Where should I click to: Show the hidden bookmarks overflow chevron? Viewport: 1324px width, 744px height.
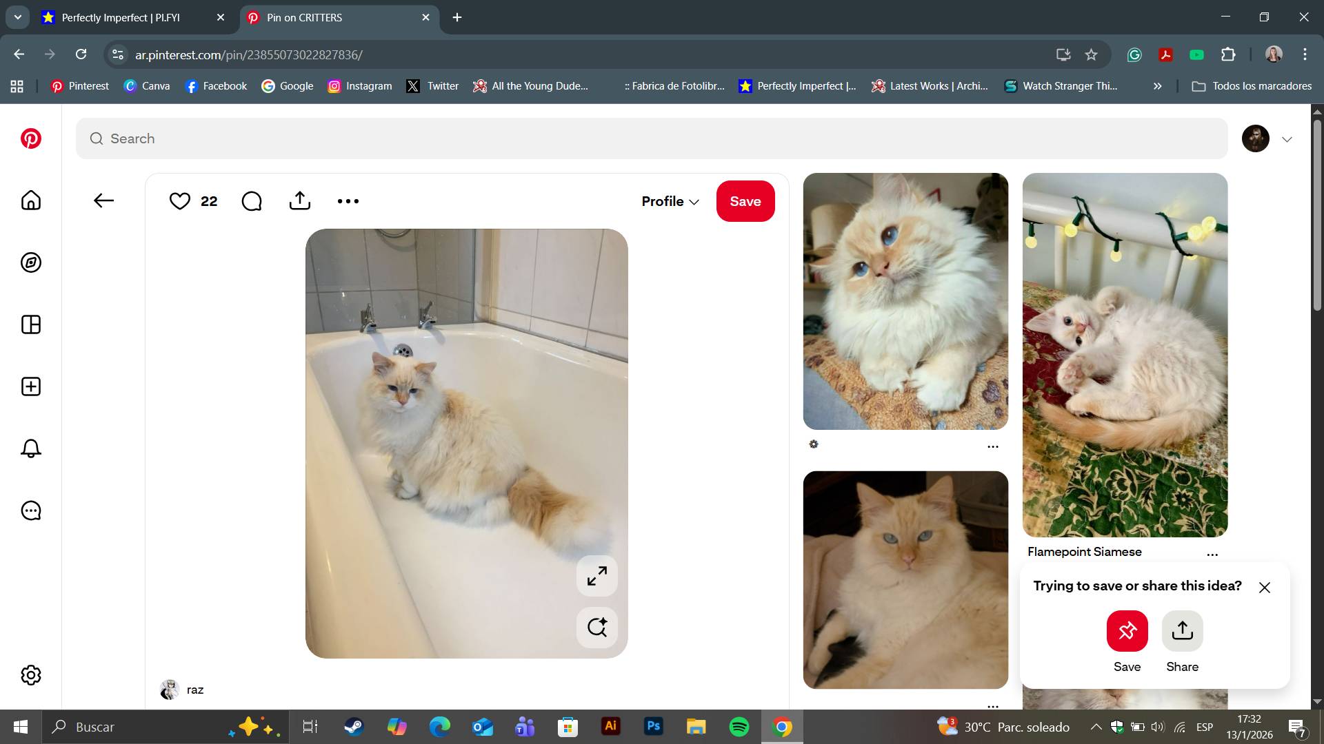tap(1158, 86)
